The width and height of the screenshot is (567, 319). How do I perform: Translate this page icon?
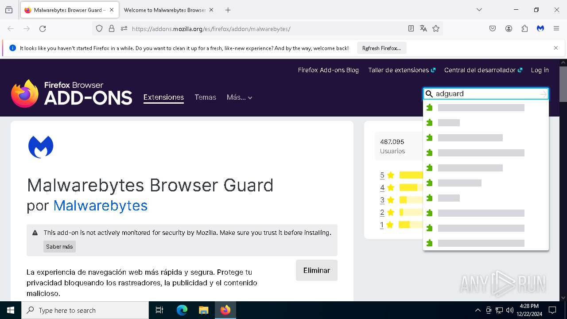click(x=423, y=29)
